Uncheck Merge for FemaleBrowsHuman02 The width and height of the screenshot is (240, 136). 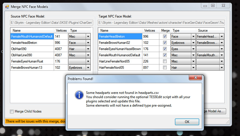[x=165, y=42]
